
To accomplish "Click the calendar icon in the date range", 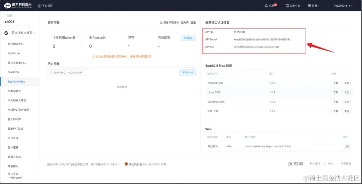I will pos(51,73).
